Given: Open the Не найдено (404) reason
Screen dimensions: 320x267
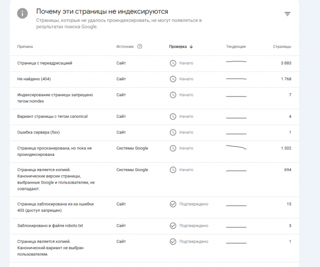Looking at the screenshot, I should (x=34, y=79).
